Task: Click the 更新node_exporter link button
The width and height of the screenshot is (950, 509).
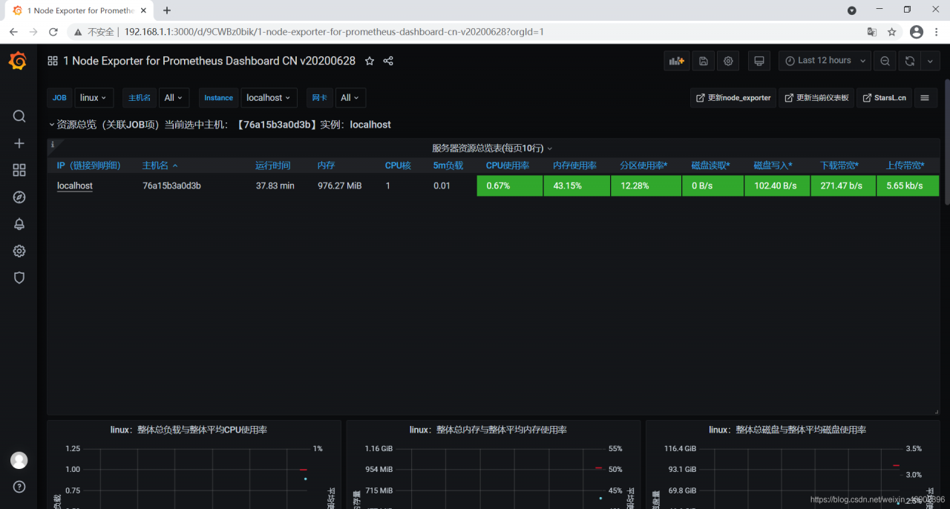Action: [733, 98]
